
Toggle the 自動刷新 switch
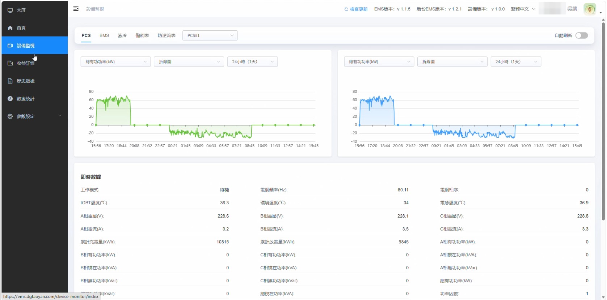click(x=582, y=35)
